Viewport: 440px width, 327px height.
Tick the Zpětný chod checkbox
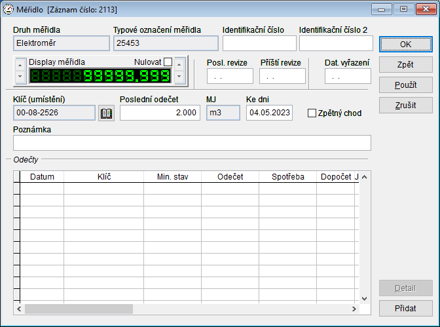tap(312, 113)
